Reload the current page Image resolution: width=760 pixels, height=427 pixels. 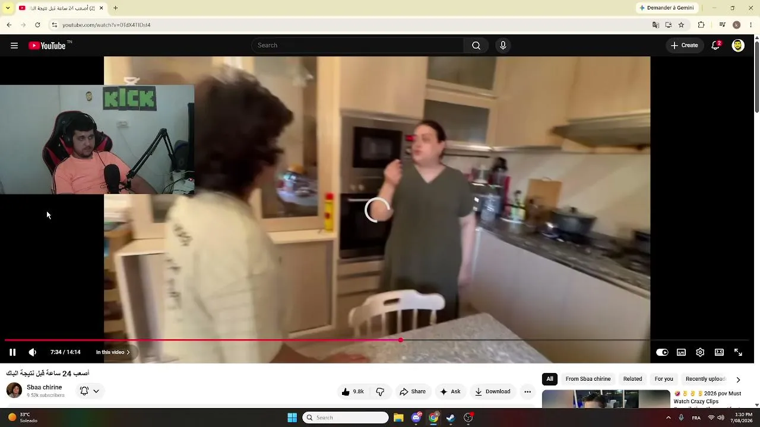click(37, 25)
